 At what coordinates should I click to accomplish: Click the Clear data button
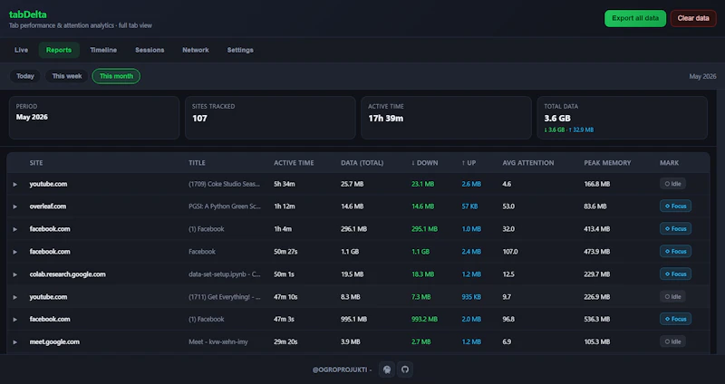[693, 18]
